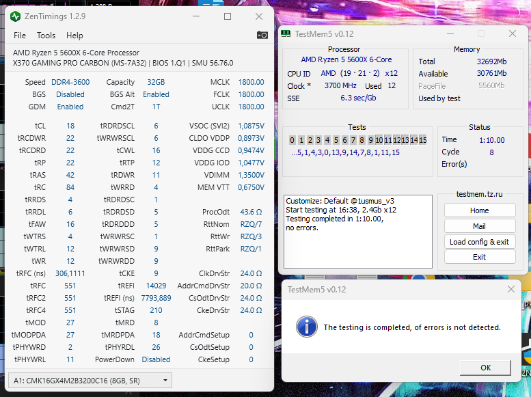Click the Mail button in TestMem5
The width and height of the screenshot is (531, 397).
click(480, 226)
